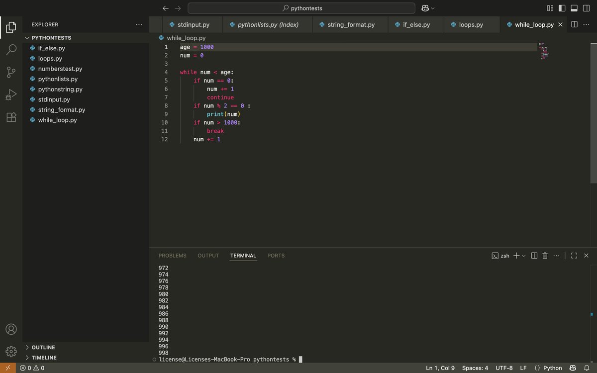Screen dimensions: 597x373
Task: Click the editor vertical scrollbar
Action: (x=594, y=113)
